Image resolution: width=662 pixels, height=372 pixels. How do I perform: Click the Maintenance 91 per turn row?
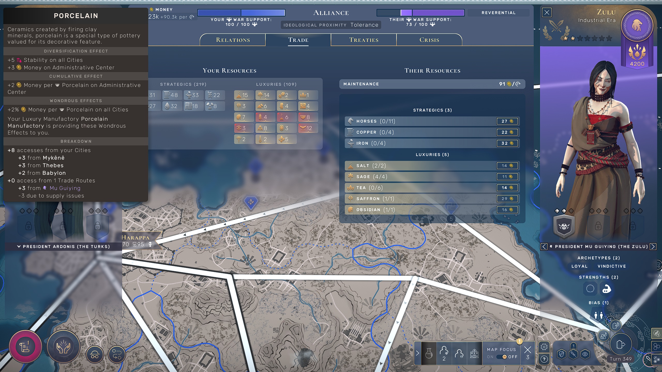(x=432, y=84)
